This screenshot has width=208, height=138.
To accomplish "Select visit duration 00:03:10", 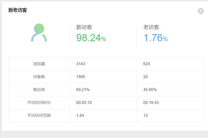I will [x=84, y=102].
